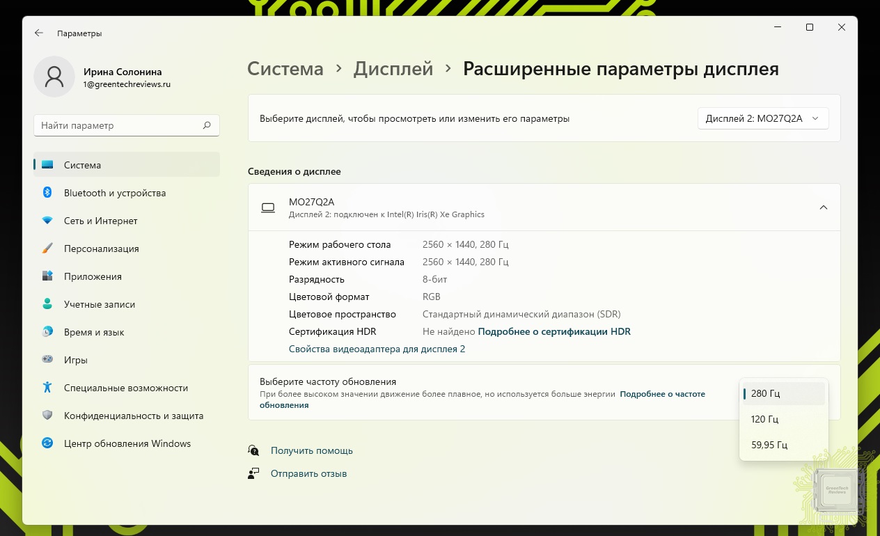Select 120 Гц refresh rate option

tap(764, 419)
